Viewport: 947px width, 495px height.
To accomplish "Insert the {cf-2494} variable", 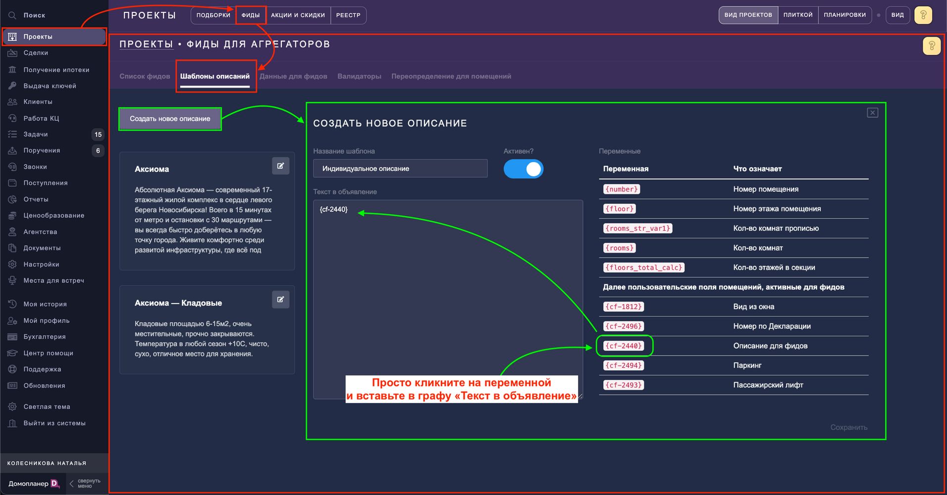I will (624, 365).
